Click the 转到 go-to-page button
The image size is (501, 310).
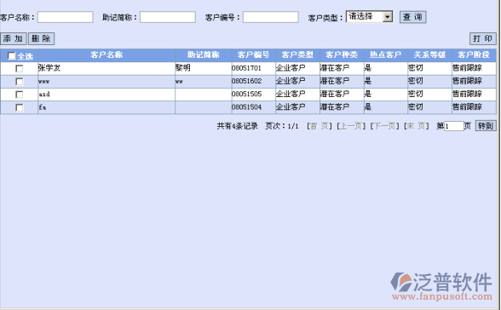[486, 126]
